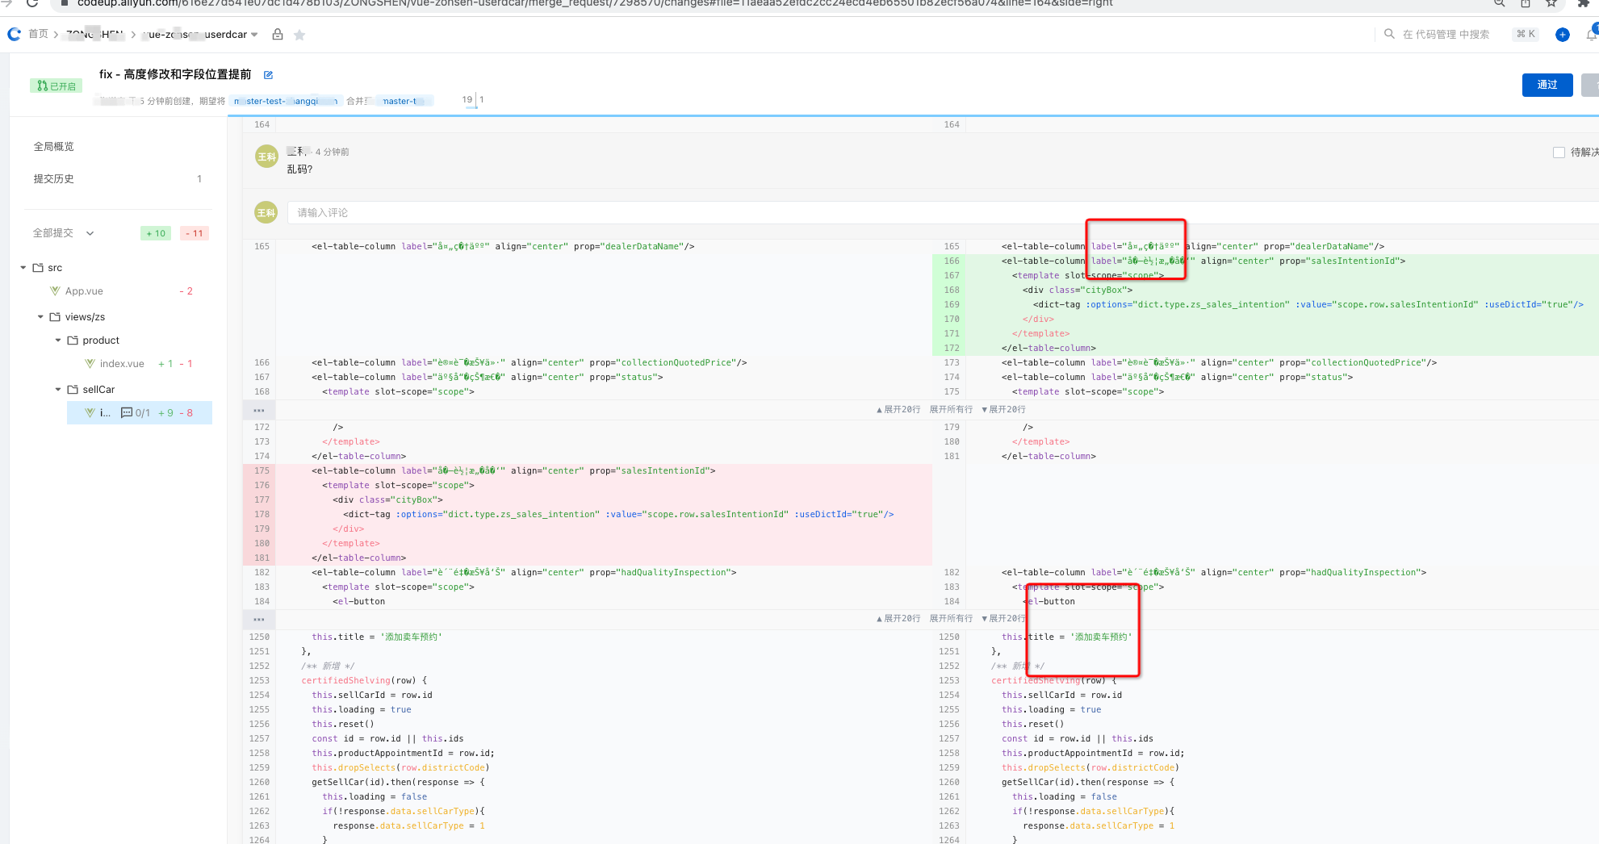Click the magnifier icon in code search
1599x844 pixels.
1389,34
